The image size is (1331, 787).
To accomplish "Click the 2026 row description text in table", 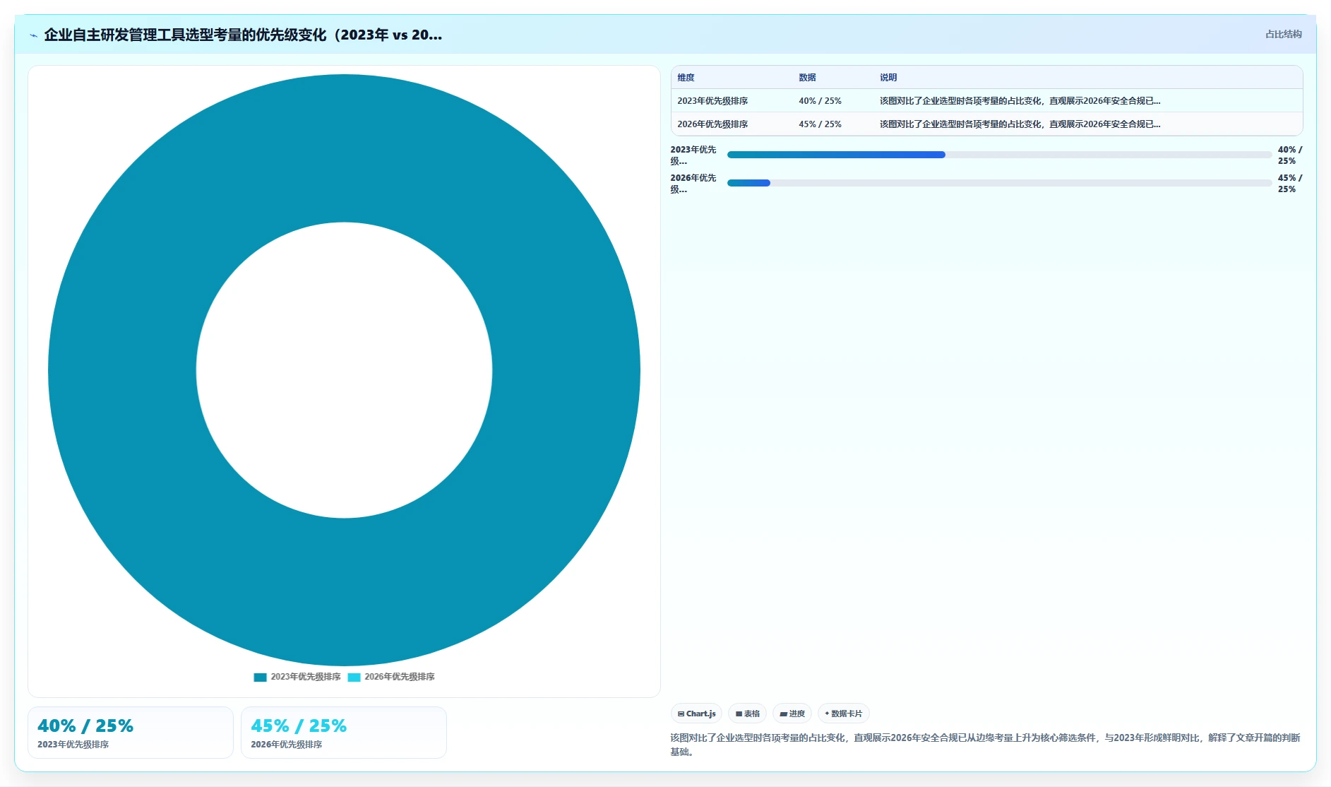I will point(1020,124).
